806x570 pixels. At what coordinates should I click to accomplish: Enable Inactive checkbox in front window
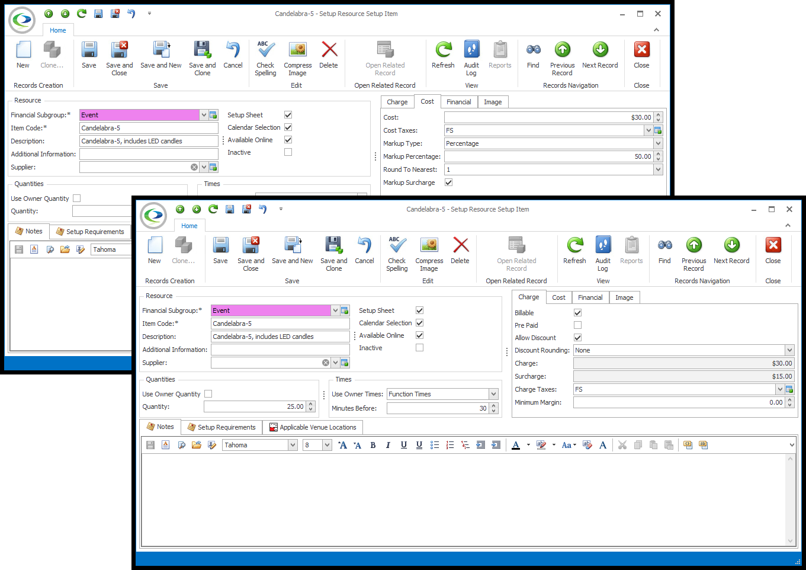tap(420, 348)
